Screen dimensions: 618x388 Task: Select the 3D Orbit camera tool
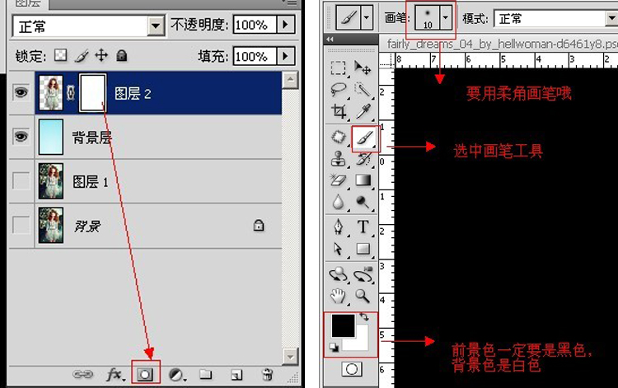(363, 274)
